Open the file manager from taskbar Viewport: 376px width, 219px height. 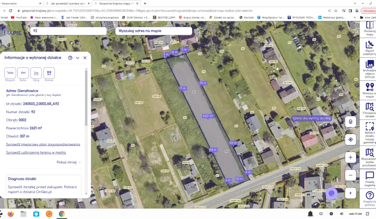23,214
